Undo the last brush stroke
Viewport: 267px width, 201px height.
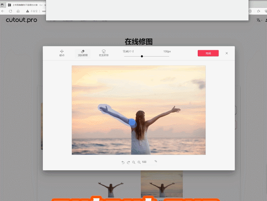coord(123,162)
